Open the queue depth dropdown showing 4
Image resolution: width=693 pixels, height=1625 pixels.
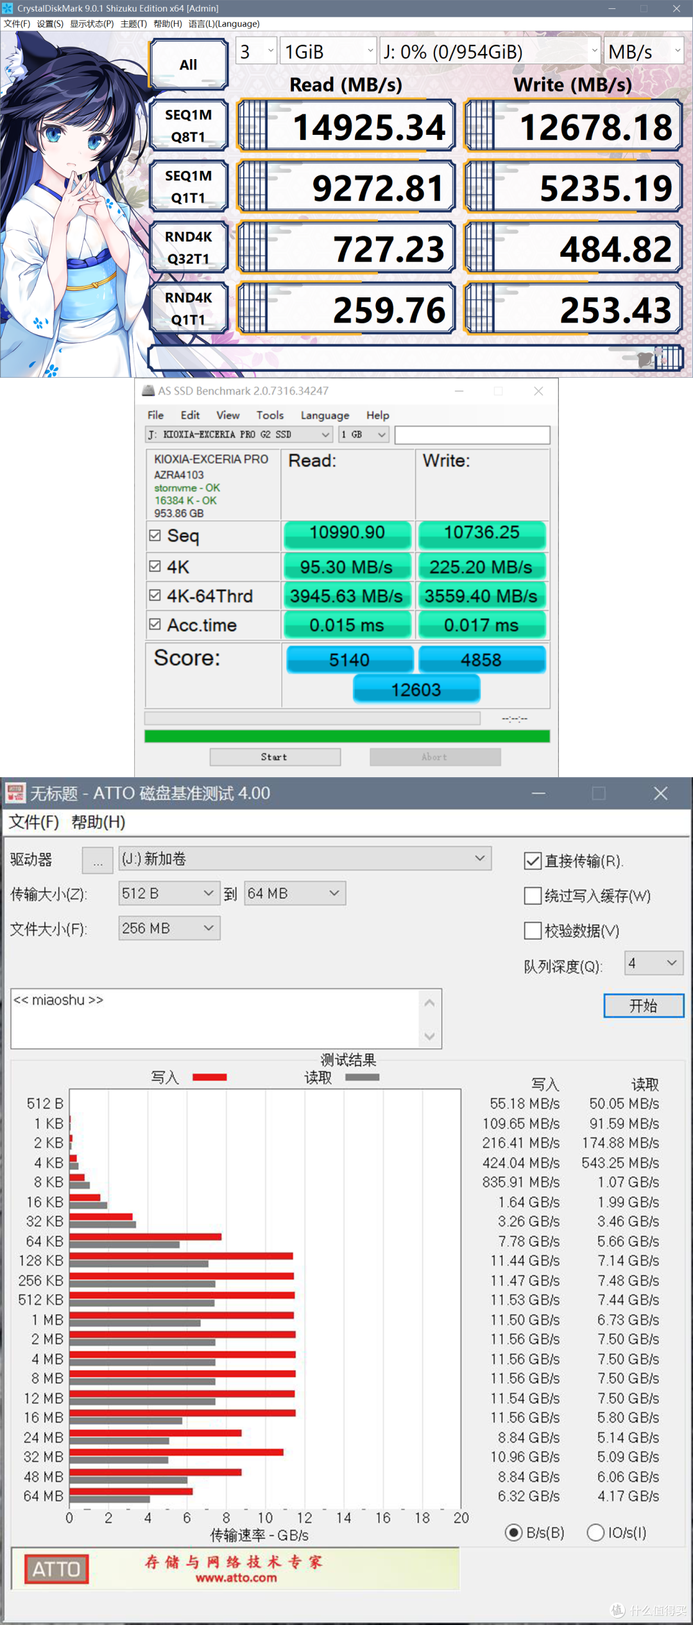pyautogui.click(x=654, y=963)
